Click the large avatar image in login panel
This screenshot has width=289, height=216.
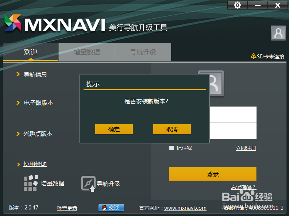(x=216, y=83)
